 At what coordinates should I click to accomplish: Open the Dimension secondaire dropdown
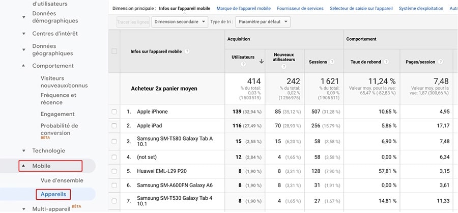pyautogui.click(x=180, y=22)
